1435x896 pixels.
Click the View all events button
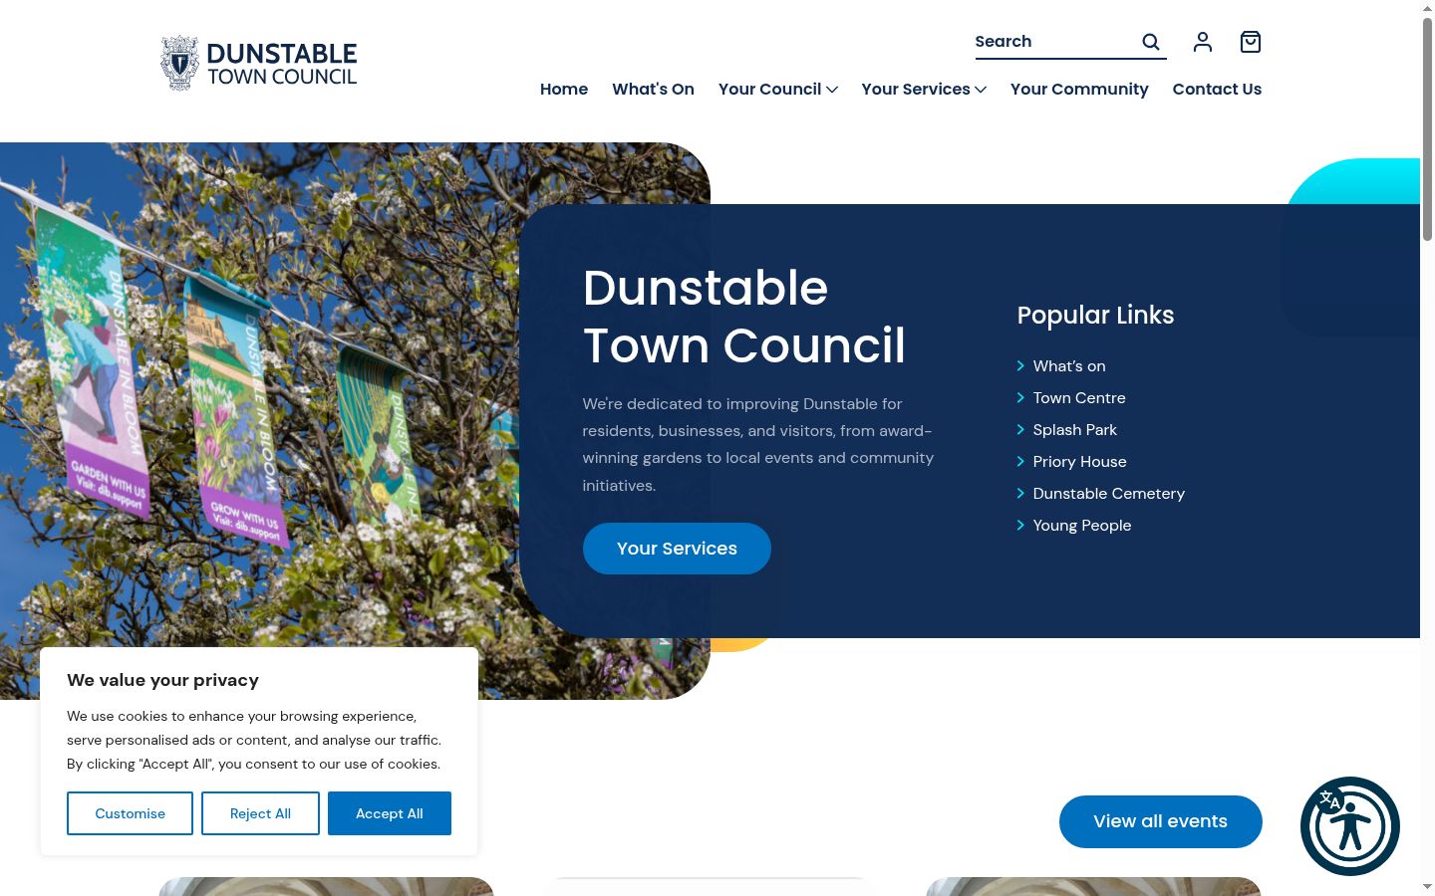(x=1161, y=821)
